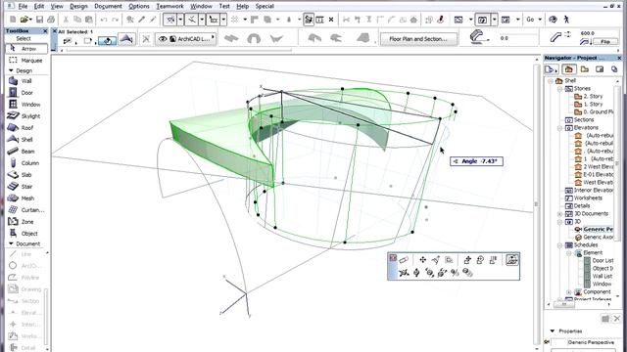Collapse the Properties section in Navigator
This screenshot has height=352, width=627.
[553, 330]
